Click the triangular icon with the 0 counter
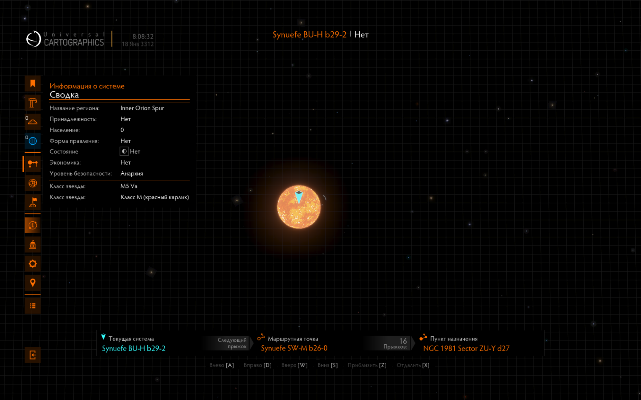Viewport: 641px width, 400px height. [x=33, y=122]
